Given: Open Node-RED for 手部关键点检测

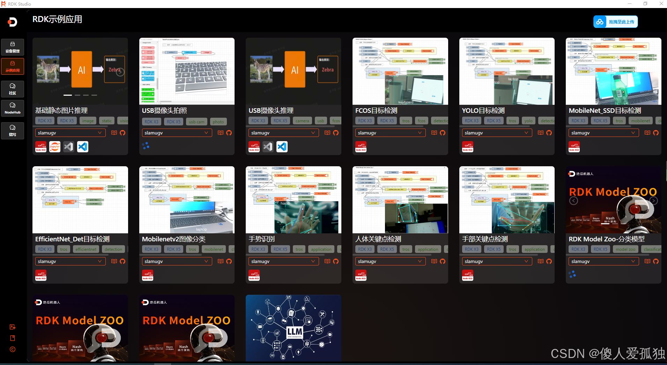Looking at the screenshot, I should pyautogui.click(x=468, y=275).
